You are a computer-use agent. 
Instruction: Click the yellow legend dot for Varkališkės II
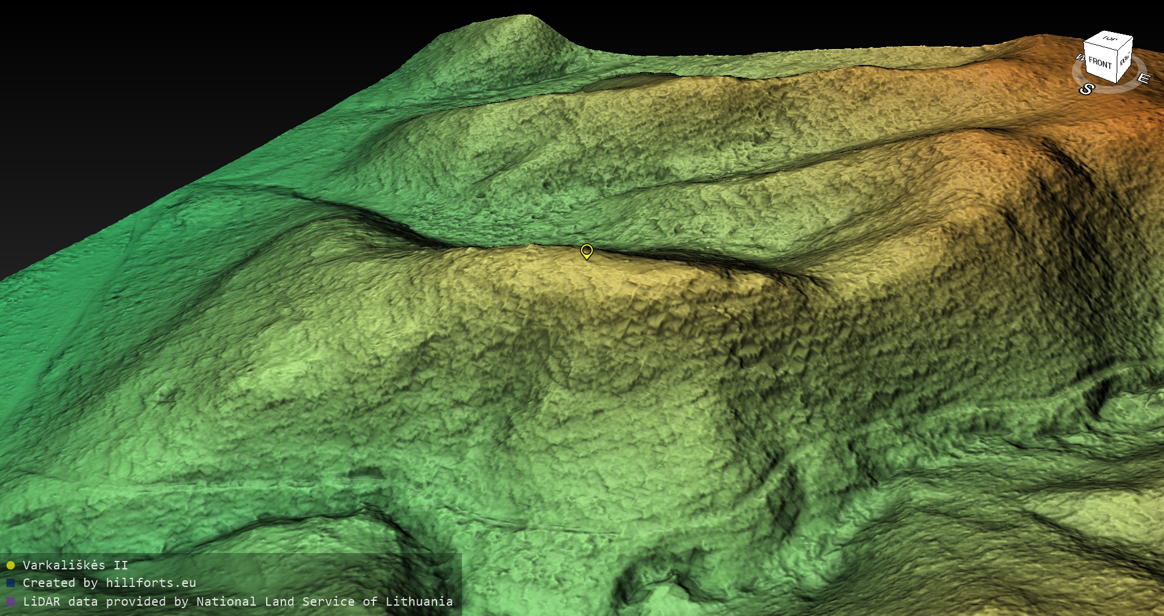(10, 565)
